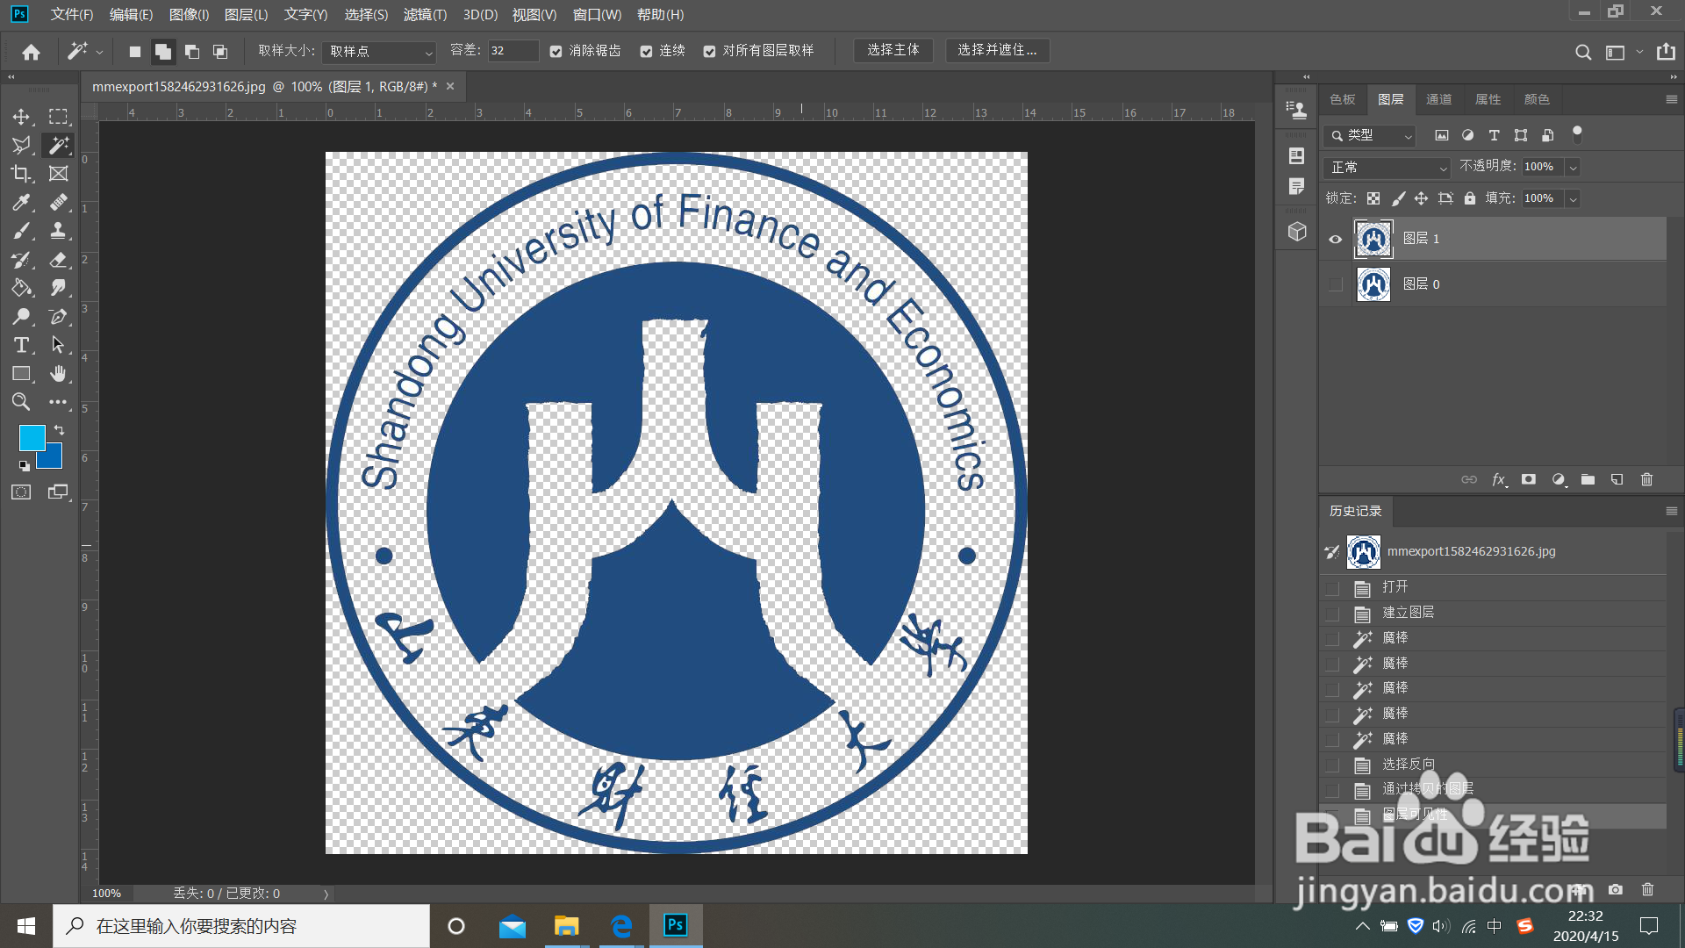Hide layer 图层 1 with the eye icon
Viewport: 1685px width, 948px height.
pos(1335,239)
